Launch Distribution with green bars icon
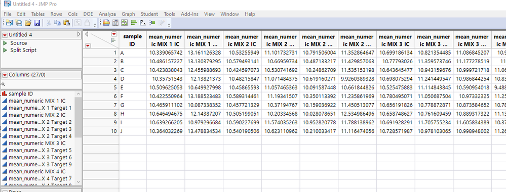506x192 pixels. coord(134,23)
